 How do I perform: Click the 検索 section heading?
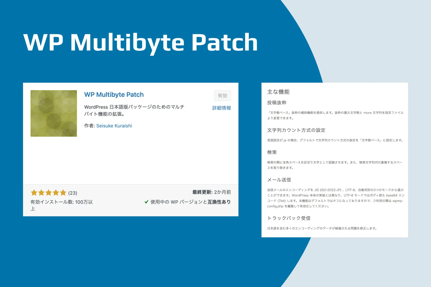click(272, 152)
